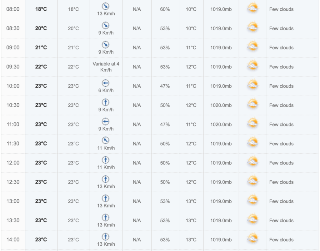Click the 13°C dew point at 14:00
The image size is (320, 251).
point(191,239)
